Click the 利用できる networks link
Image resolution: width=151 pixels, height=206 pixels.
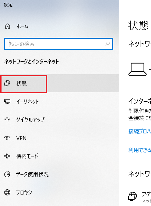click(x=140, y=150)
